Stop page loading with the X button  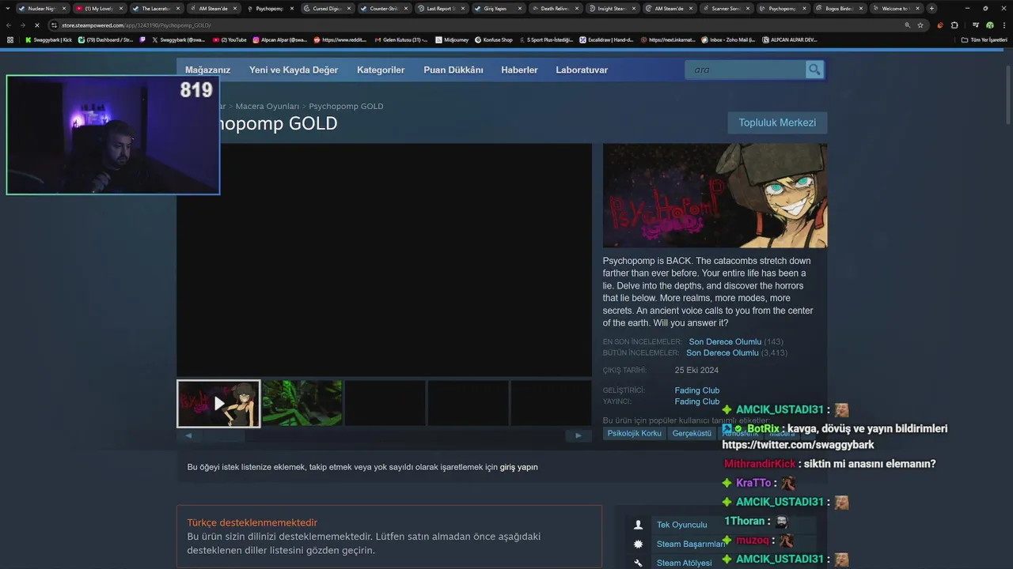36,25
